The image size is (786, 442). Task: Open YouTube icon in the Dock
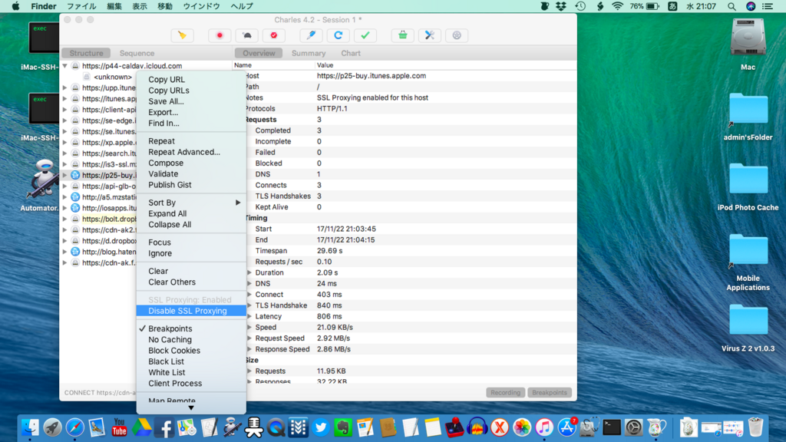119,427
